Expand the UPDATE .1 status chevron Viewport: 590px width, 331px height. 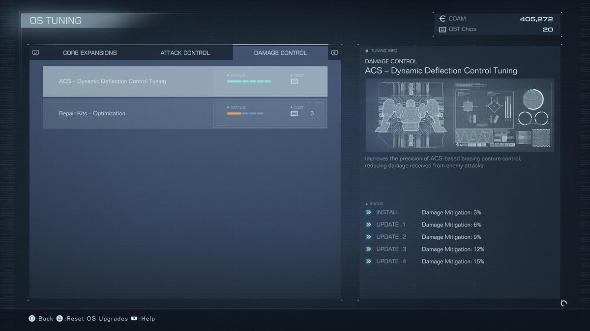(x=369, y=225)
